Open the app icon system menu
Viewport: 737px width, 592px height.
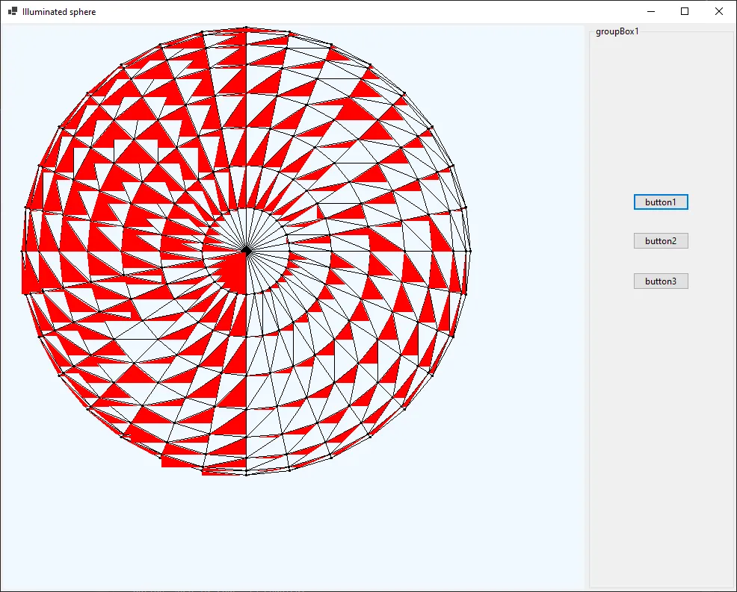pos(13,12)
